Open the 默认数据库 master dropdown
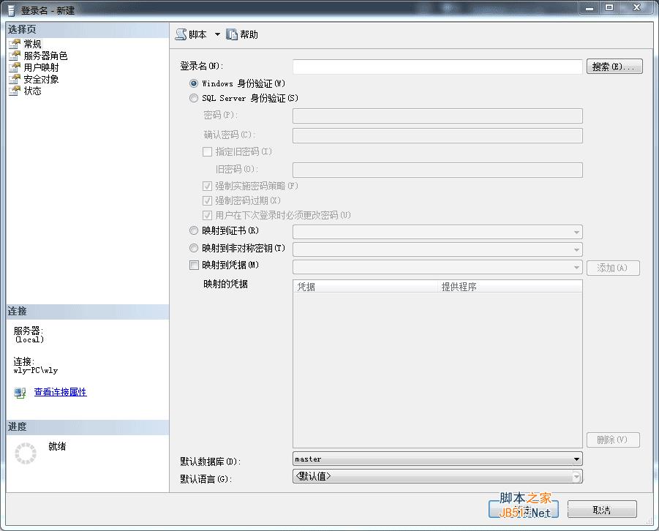The image size is (659, 531). pos(576,459)
